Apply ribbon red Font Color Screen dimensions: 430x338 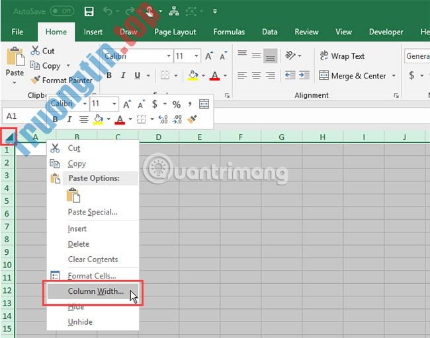click(x=215, y=75)
